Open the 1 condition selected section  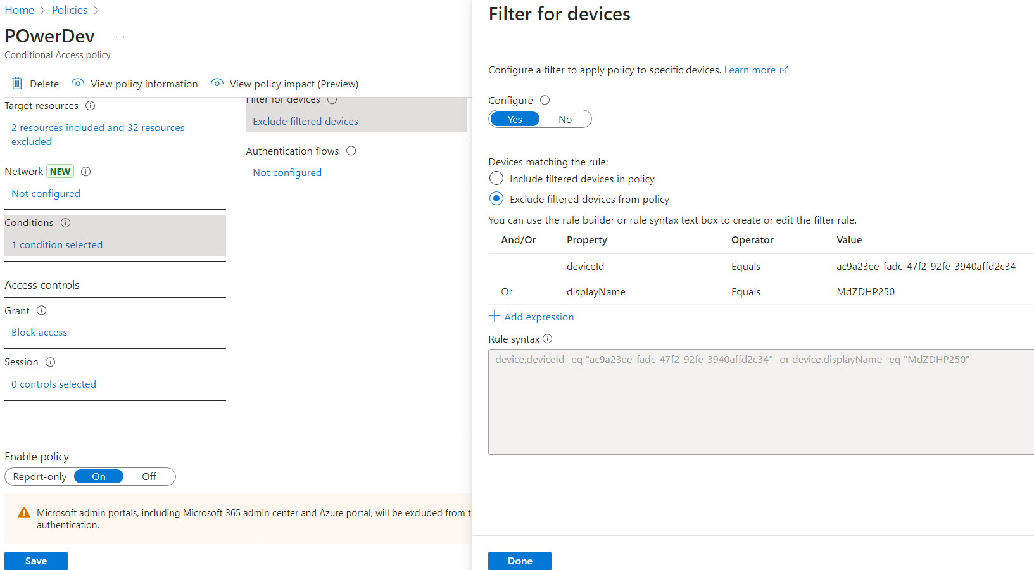(57, 244)
